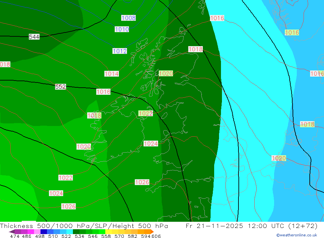
Task: Click the black 544 height contour label
Action: coord(34,37)
